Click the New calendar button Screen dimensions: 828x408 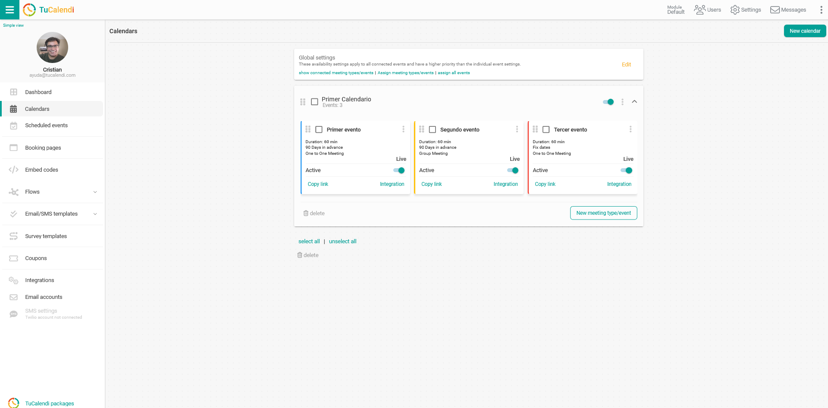point(805,31)
